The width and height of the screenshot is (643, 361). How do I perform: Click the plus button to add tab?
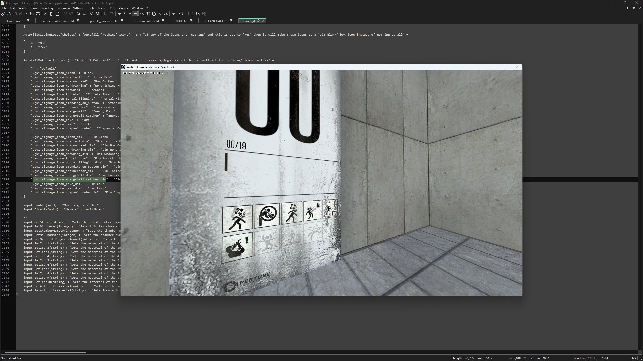(x=627, y=8)
